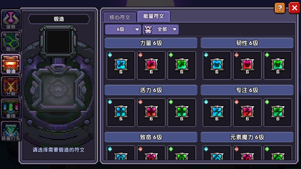Select the red 力量 6级 rune
Screen dimensions: 301x169
[151, 65]
